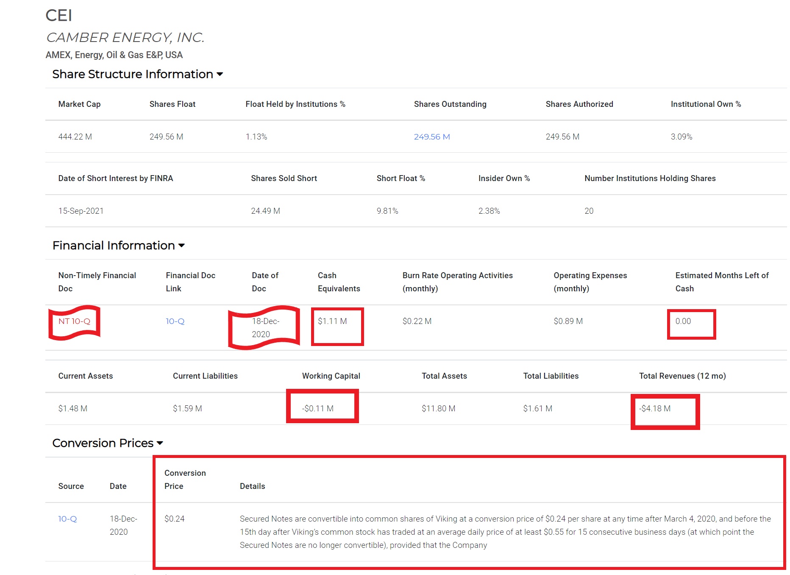This screenshot has width=790, height=575.
Task: Click the Shares Sold Short column header
Action: 284,179
